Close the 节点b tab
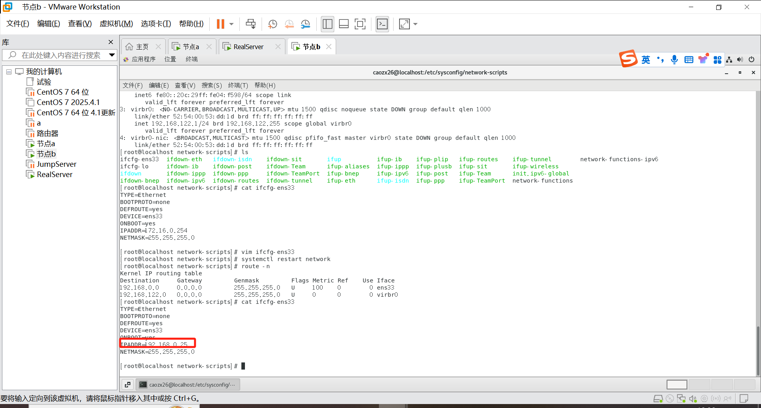This screenshot has width=761, height=408. pyautogui.click(x=329, y=47)
